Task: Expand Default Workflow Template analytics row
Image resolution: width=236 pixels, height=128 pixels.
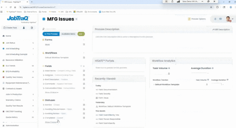Action: 154,84
